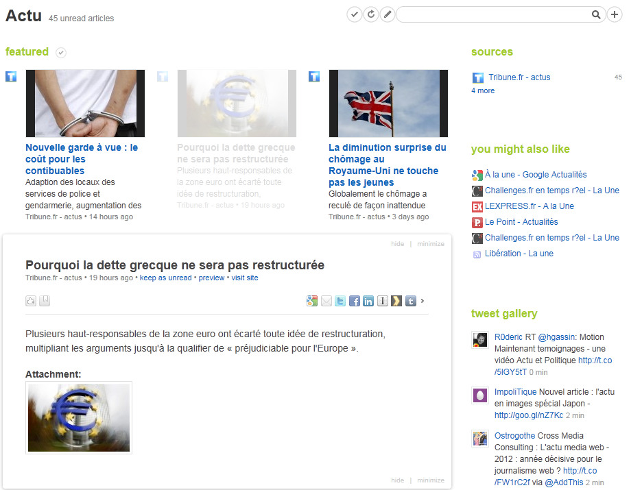642x490 pixels.
Task: Like the Greek debt article
Action: coord(30,300)
